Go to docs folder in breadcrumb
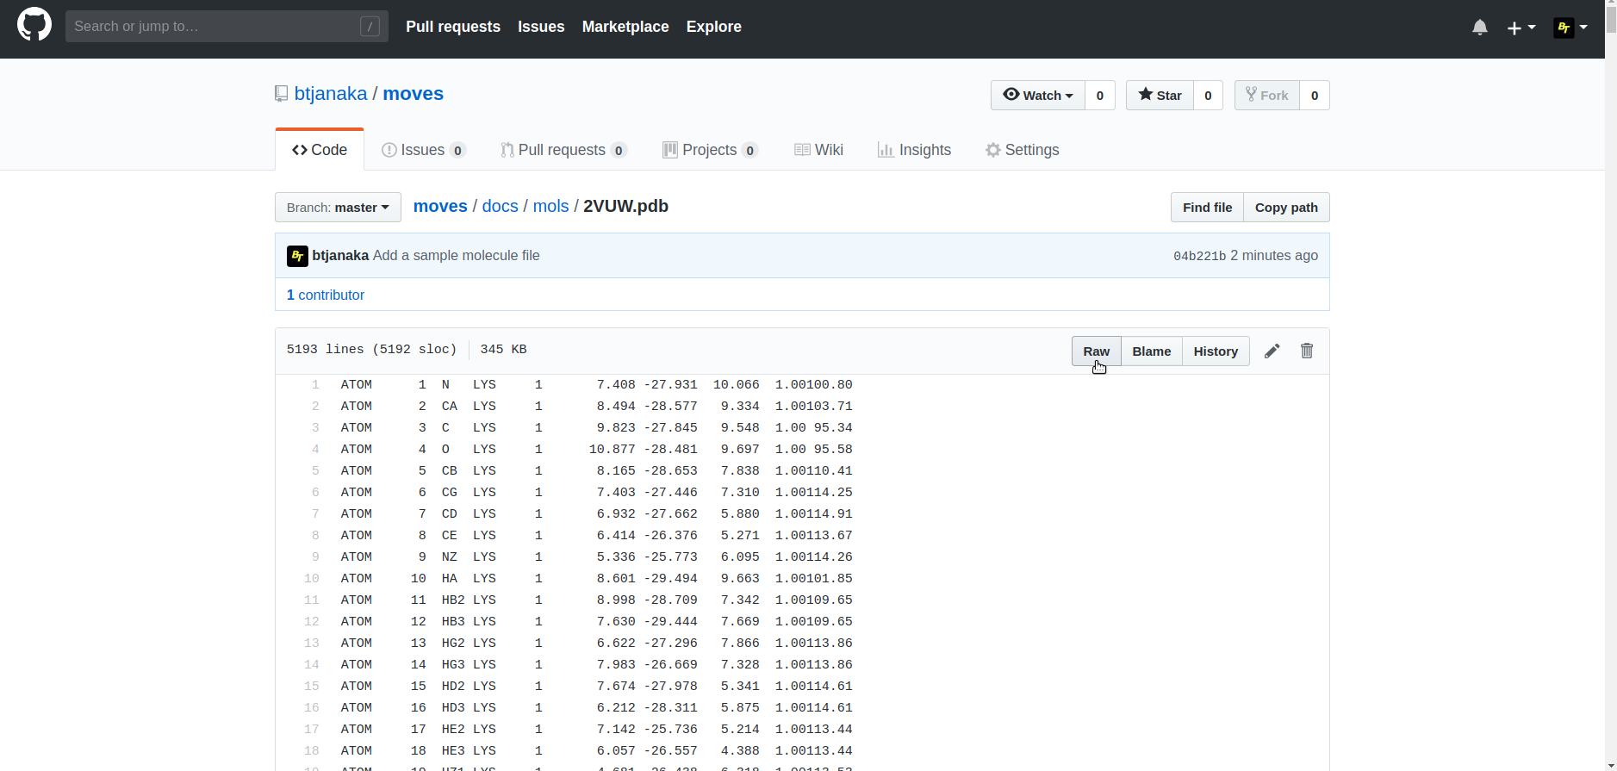This screenshot has width=1617, height=771. (x=501, y=207)
